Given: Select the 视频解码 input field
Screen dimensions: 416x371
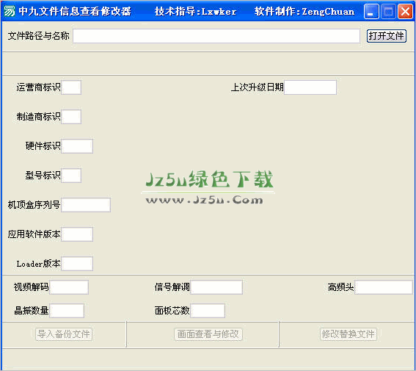Looking at the screenshot, I should pyautogui.click(x=69, y=287).
